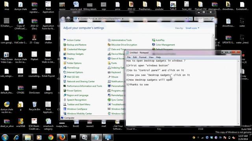This screenshot has height=141, width=252.
Task: Open the Date and Time item
Action: click(x=117, y=49)
